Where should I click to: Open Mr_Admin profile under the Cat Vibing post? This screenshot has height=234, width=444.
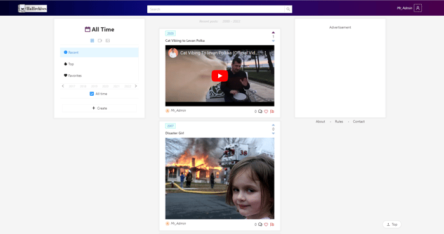178,110
